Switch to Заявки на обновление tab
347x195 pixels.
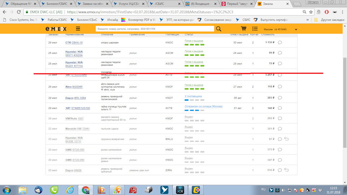pyautogui.click(x=93, y=4)
